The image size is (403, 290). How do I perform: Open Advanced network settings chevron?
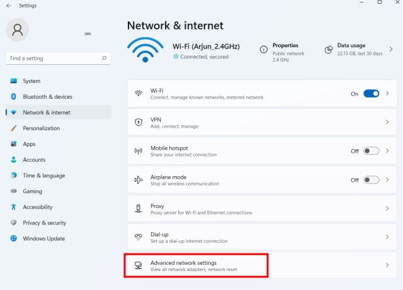tap(387, 265)
